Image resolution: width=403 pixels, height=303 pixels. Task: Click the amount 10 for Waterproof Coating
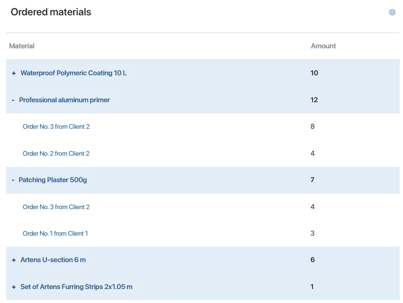(x=314, y=73)
